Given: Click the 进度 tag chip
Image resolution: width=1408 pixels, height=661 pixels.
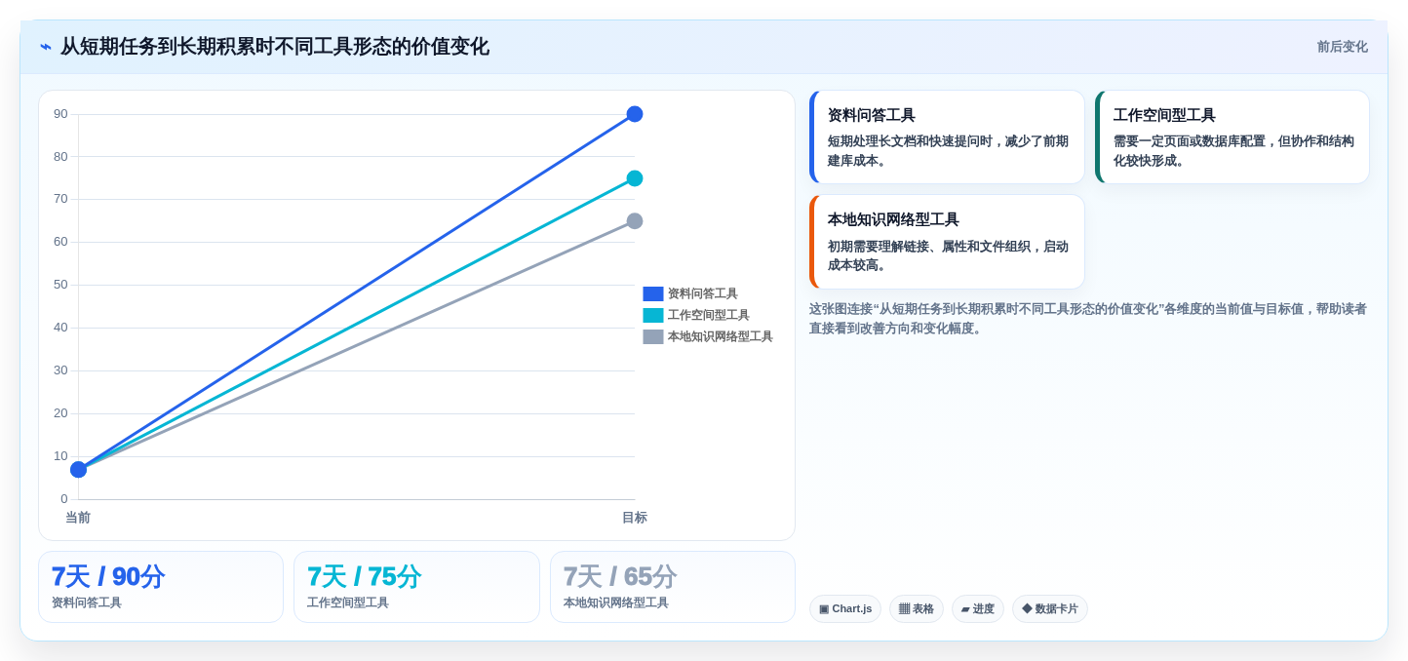Looking at the screenshot, I should (x=978, y=609).
